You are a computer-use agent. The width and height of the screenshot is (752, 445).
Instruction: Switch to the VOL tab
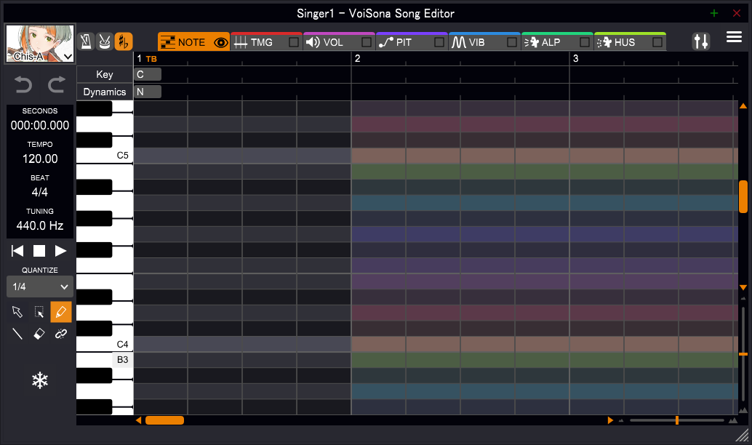[332, 42]
